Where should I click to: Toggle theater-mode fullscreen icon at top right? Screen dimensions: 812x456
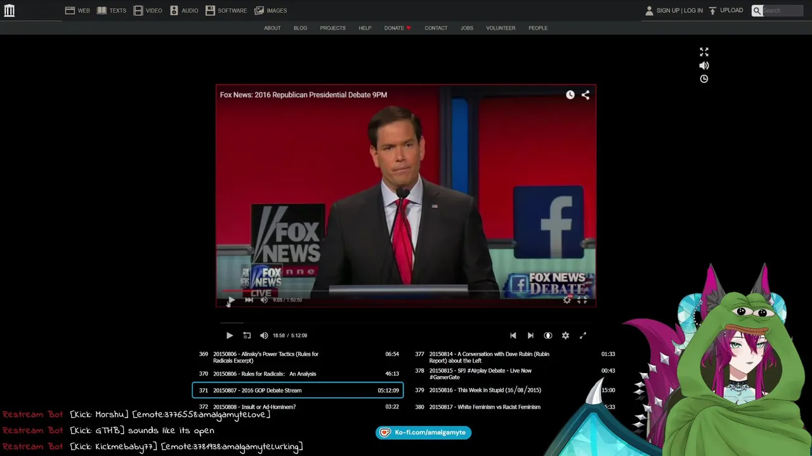704,52
